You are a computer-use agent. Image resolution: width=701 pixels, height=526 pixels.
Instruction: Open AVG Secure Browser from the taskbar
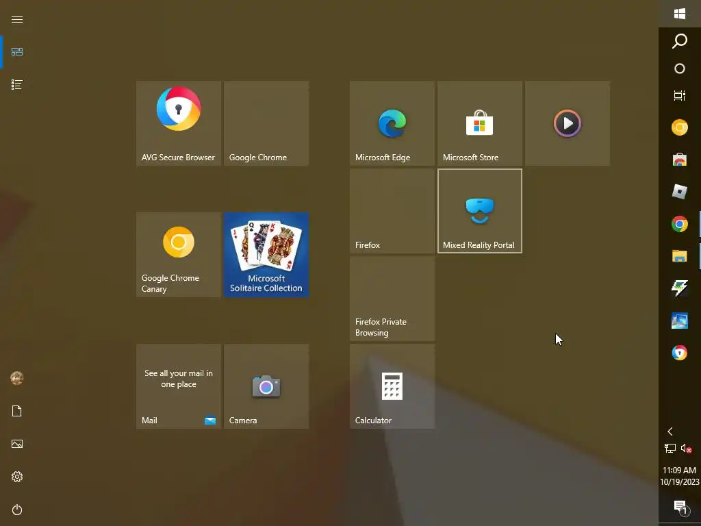click(680, 353)
